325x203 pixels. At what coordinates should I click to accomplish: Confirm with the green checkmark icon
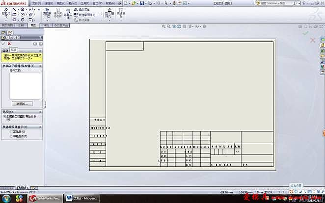tap(3, 44)
